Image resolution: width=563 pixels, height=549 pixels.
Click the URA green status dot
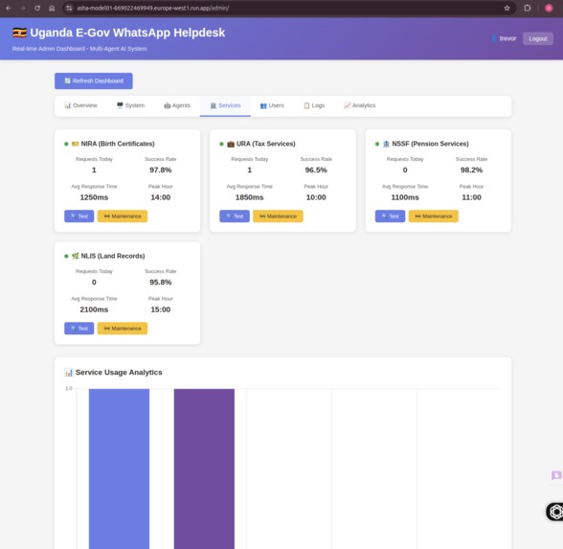221,144
